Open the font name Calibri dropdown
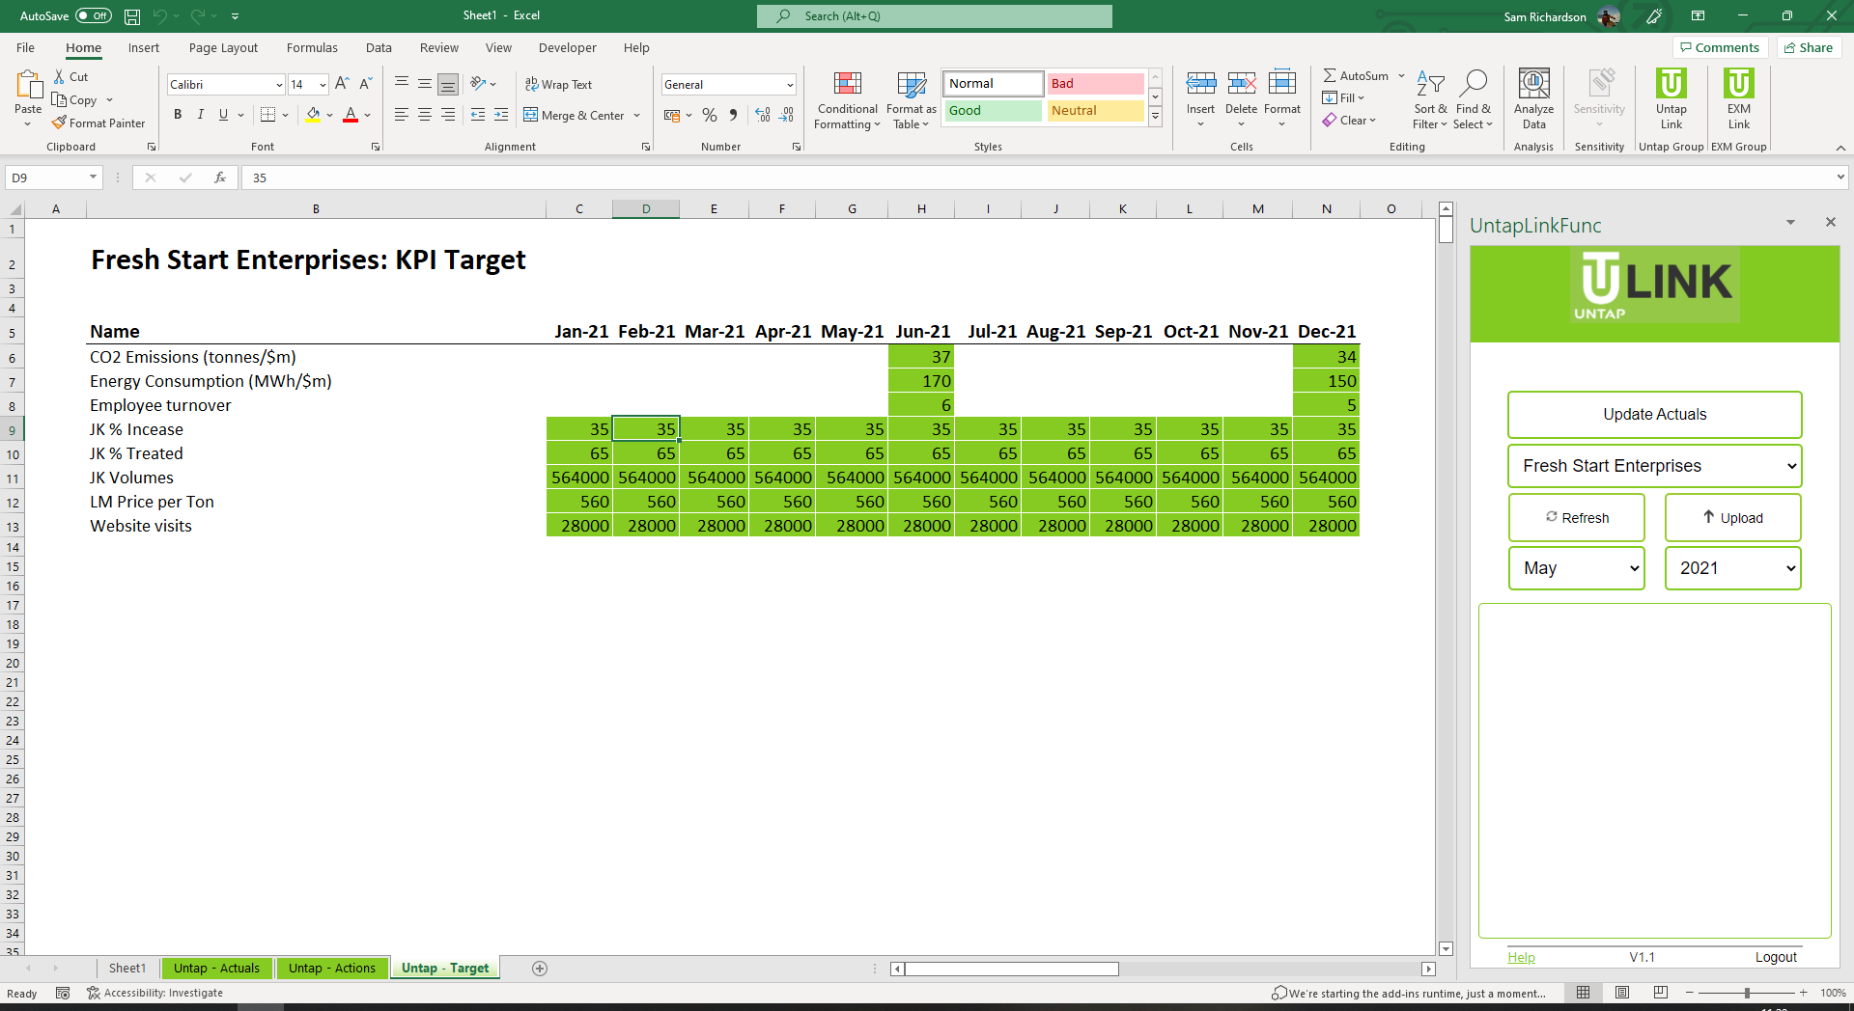 279,85
